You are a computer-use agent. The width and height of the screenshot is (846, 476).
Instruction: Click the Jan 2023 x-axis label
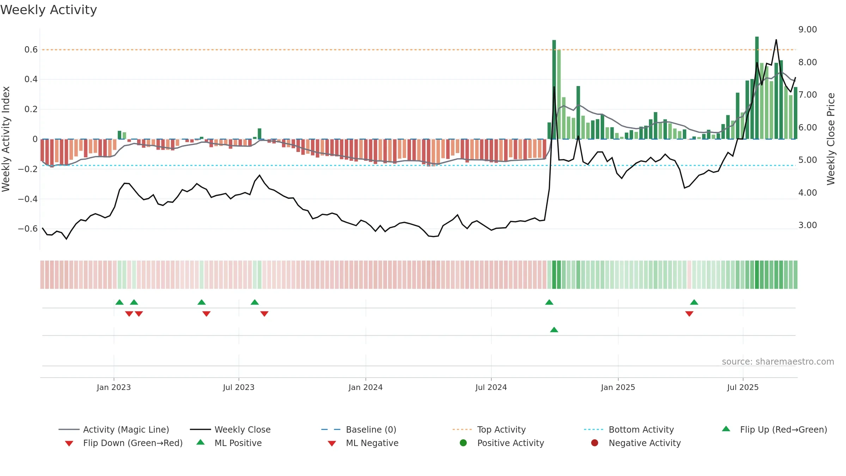coord(114,387)
